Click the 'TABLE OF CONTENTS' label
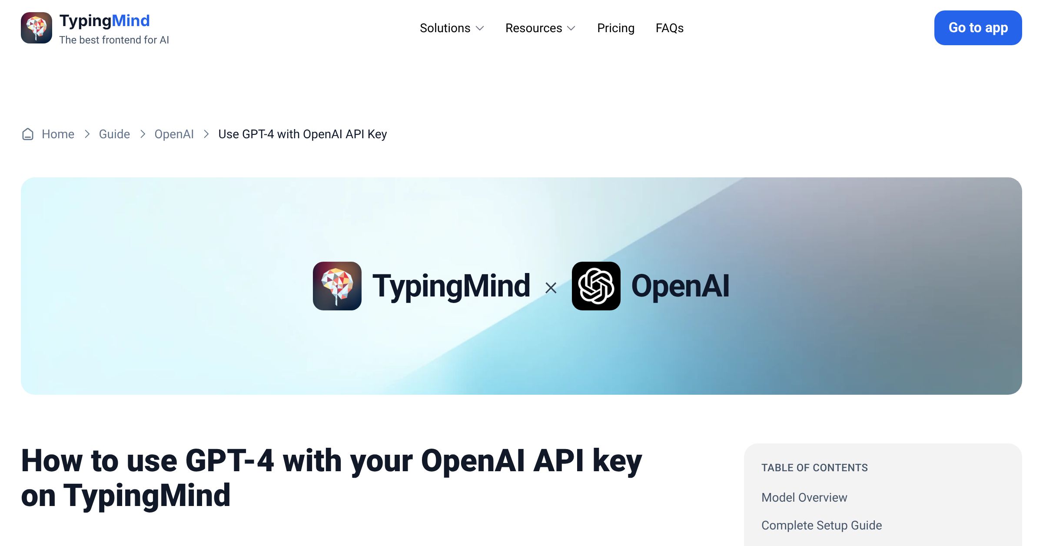Screen dimensions: 1043x546 point(814,468)
